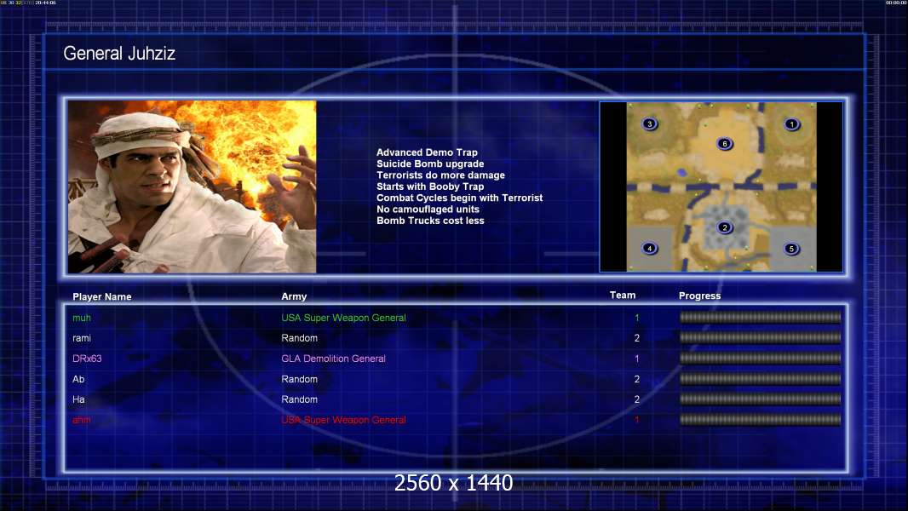Click the 'Progress' column header
Screen dimensions: 908x511
point(699,296)
